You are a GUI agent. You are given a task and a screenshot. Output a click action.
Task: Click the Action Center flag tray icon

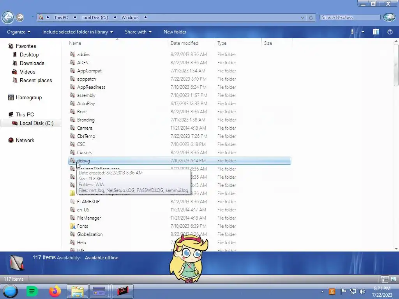(343, 291)
